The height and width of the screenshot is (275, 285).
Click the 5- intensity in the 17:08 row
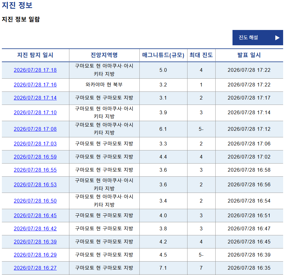[201, 129]
